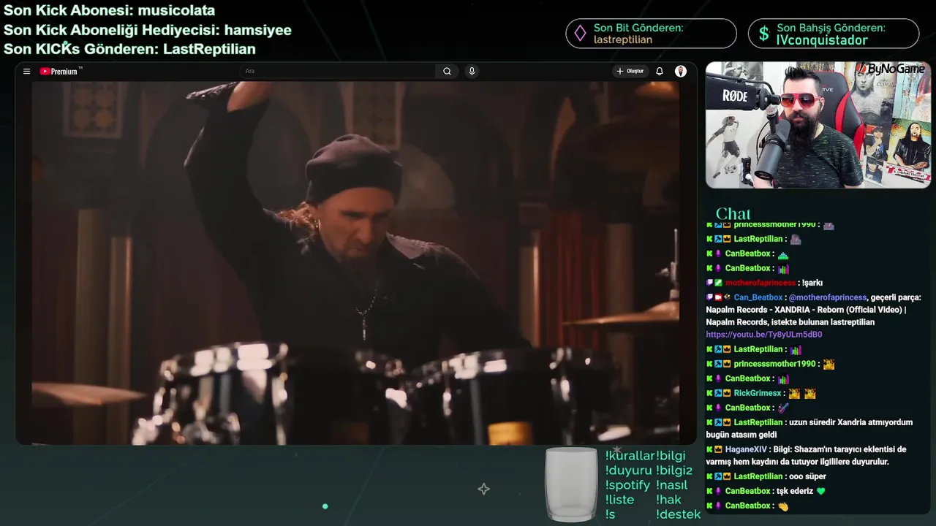Click the '!spotify' command text
This screenshot has width=936, height=526.
[627, 485]
